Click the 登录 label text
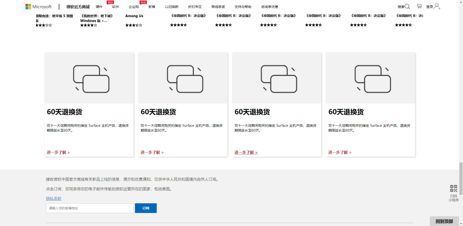Viewport: 463px width, 226px height. tap(430, 7)
